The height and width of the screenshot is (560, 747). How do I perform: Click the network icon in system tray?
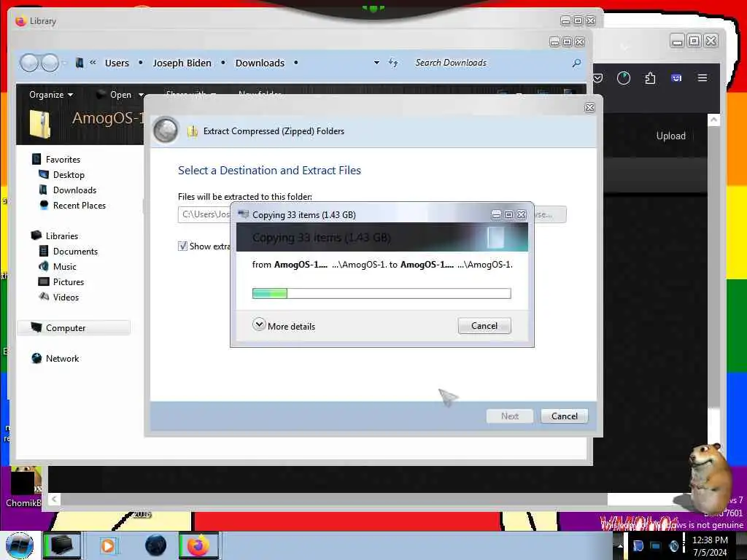[656, 545]
